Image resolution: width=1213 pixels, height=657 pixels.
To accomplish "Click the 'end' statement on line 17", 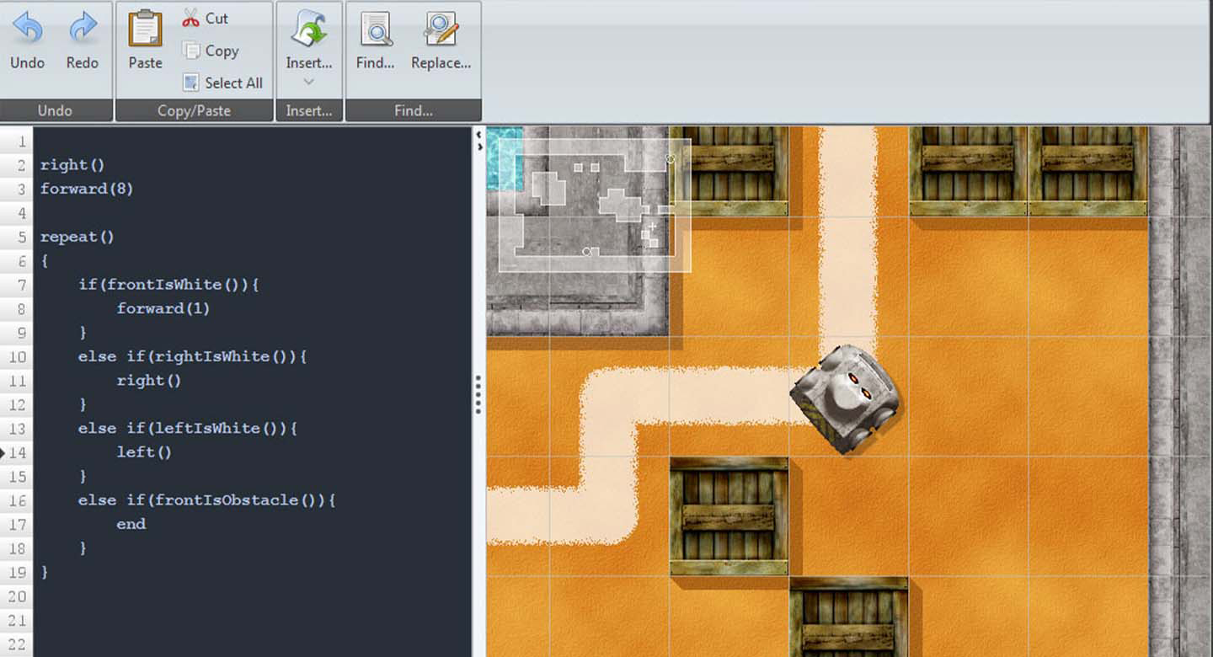I will (x=131, y=524).
